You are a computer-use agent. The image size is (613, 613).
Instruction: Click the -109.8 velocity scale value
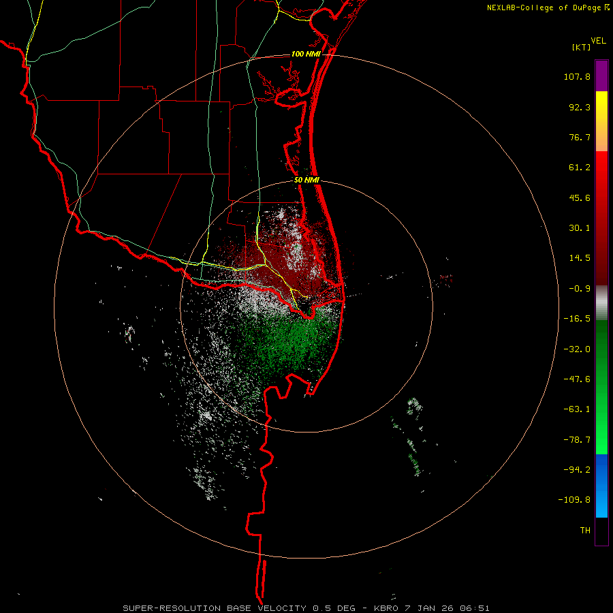[574, 500]
